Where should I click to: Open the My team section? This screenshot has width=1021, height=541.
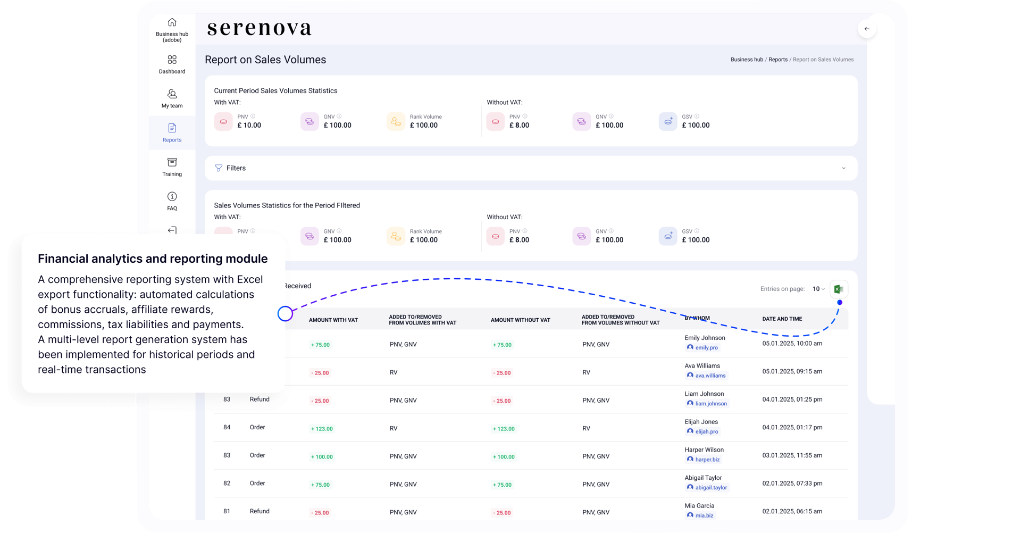coord(172,99)
